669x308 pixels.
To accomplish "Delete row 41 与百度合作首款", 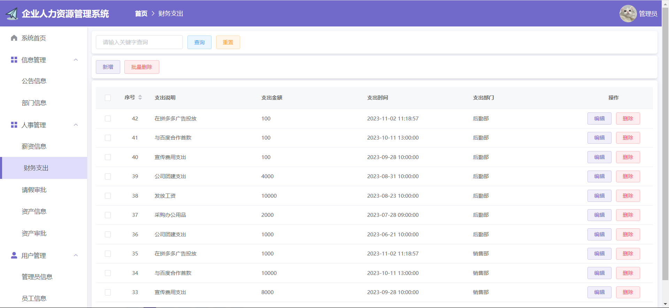I will (x=628, y=138).
